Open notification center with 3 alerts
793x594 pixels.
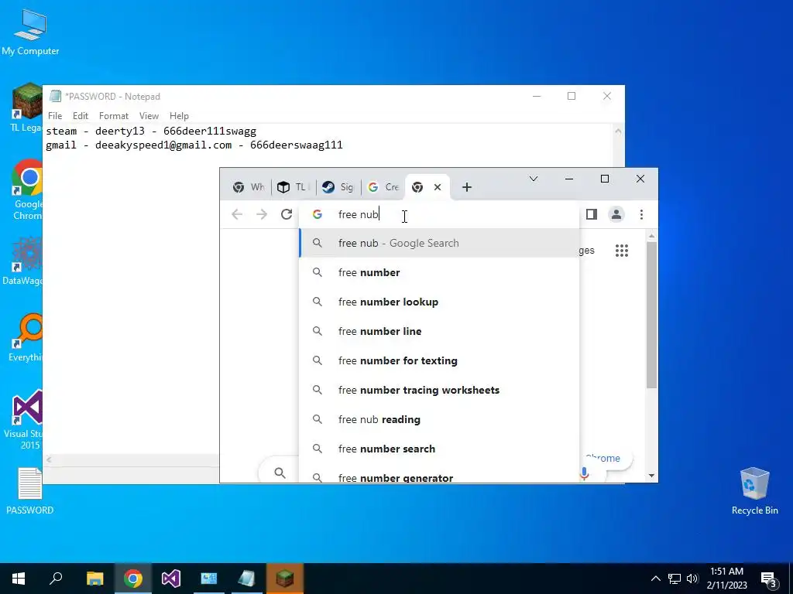[770, 579]
